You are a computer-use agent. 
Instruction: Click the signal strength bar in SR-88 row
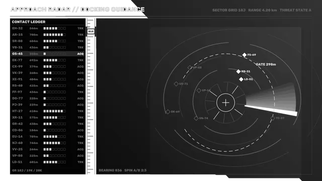coord(55,41)
